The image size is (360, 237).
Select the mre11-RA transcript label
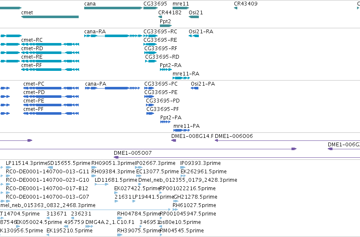[186, 74]
